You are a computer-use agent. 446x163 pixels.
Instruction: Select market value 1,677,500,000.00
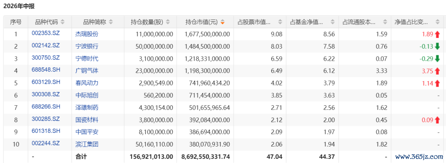pyautogui.click(x=207, y=34)
